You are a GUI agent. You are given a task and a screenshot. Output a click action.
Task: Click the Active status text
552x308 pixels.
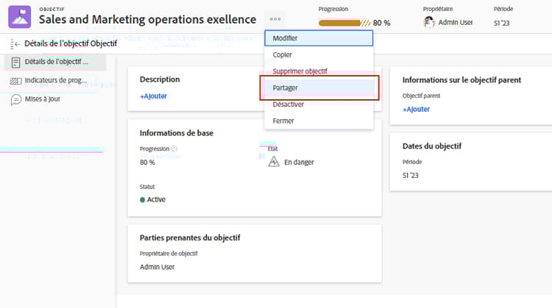click(x=156, y=200)
